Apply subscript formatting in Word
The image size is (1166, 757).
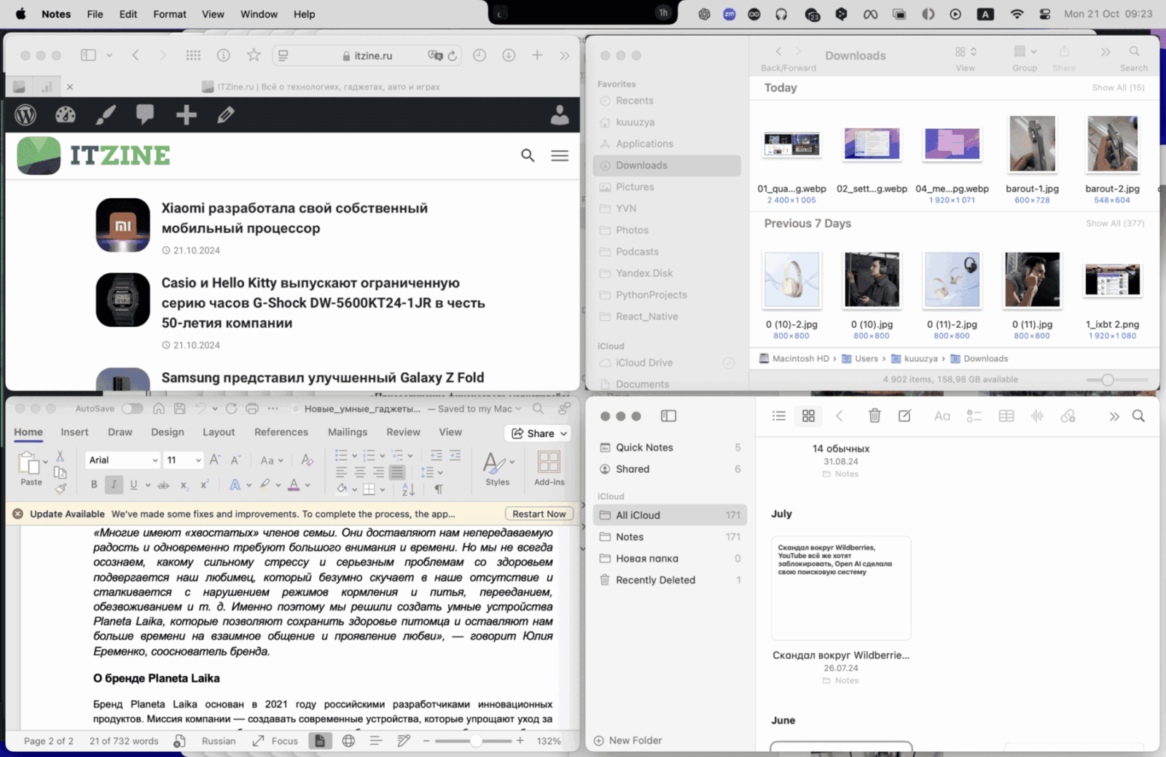coord(184,485)
